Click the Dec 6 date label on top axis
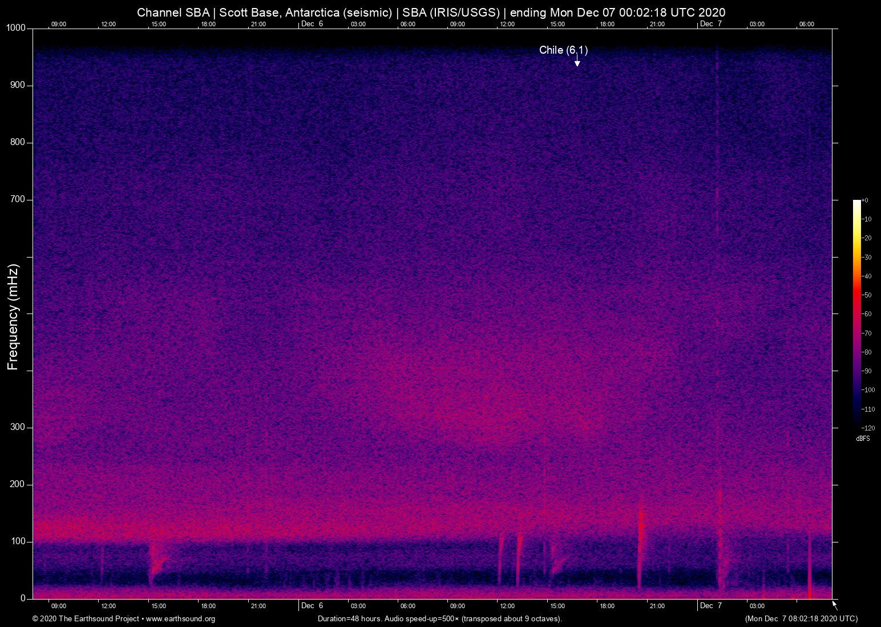Image resolution: width=881 pixels, height=627 pixels. tap(312, 24)
